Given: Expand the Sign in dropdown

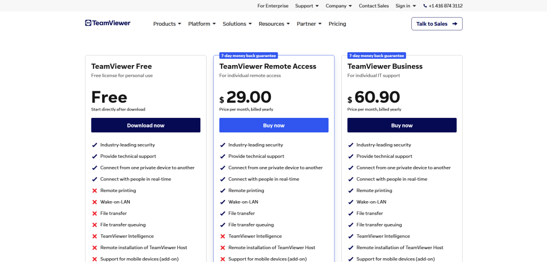Looking at the screenshot, I should [x=406, y=6].
